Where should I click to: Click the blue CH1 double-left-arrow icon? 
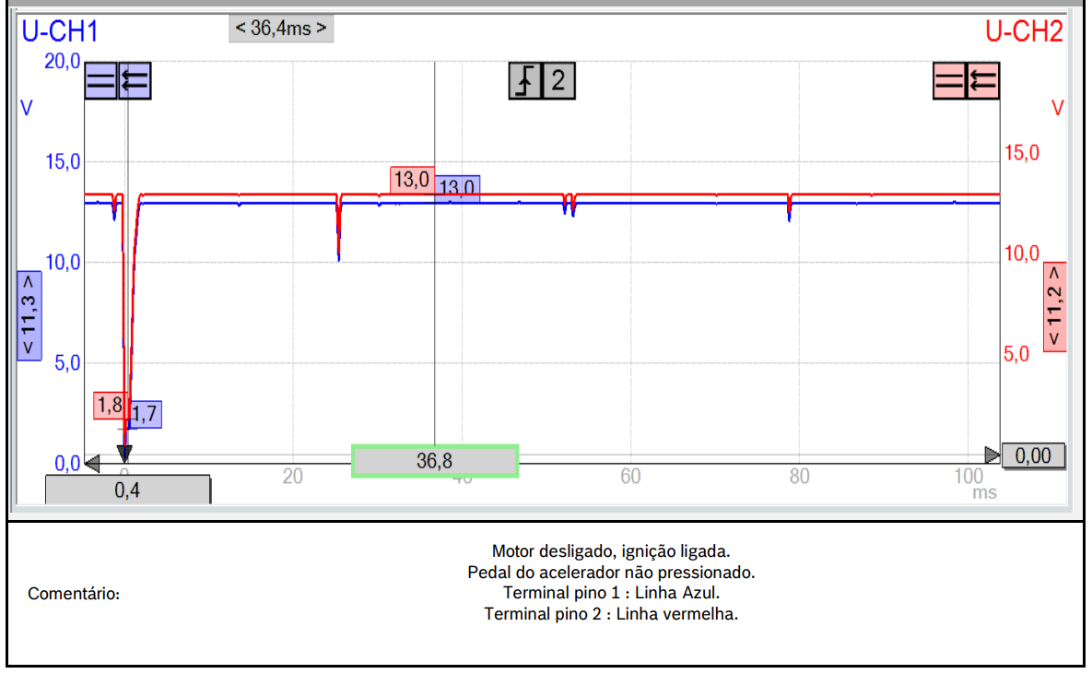point(135,82)
